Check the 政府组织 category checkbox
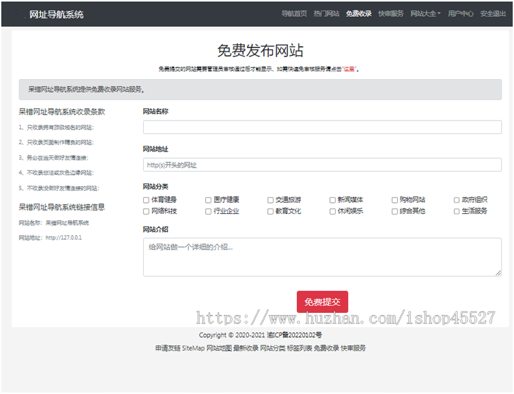This screenshot has height=394, width=514. point(456,200)
